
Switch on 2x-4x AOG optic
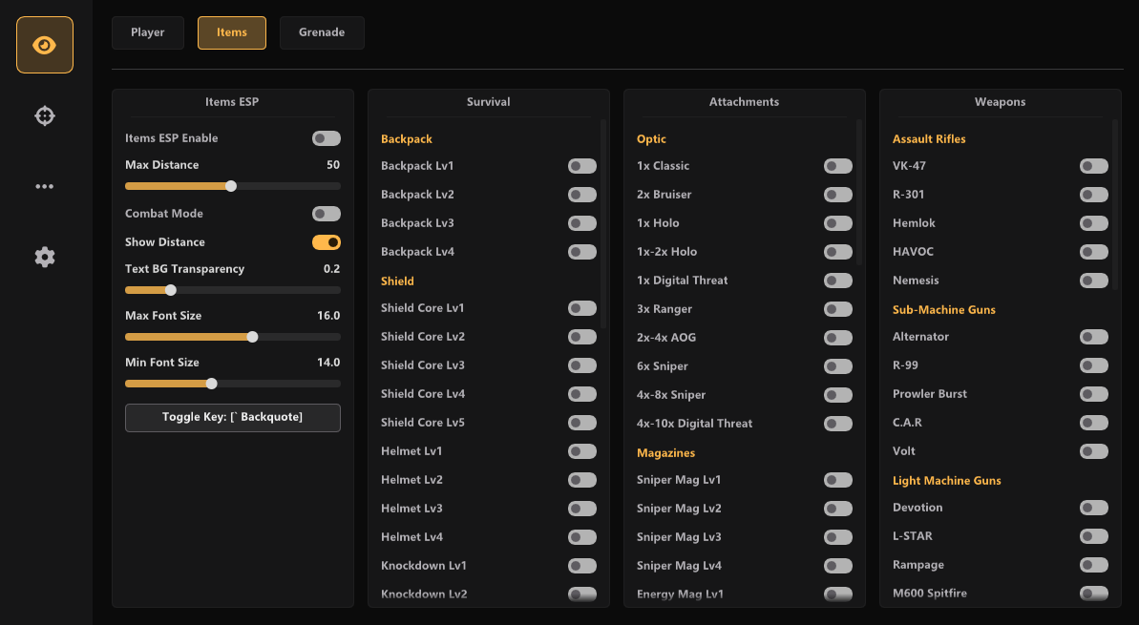pos(837,338)
